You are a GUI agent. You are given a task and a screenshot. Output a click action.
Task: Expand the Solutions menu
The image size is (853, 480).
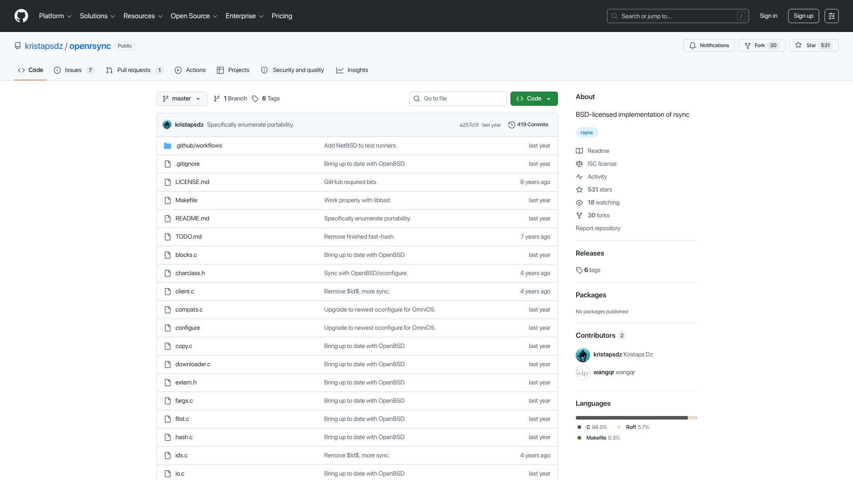point(97,16)
